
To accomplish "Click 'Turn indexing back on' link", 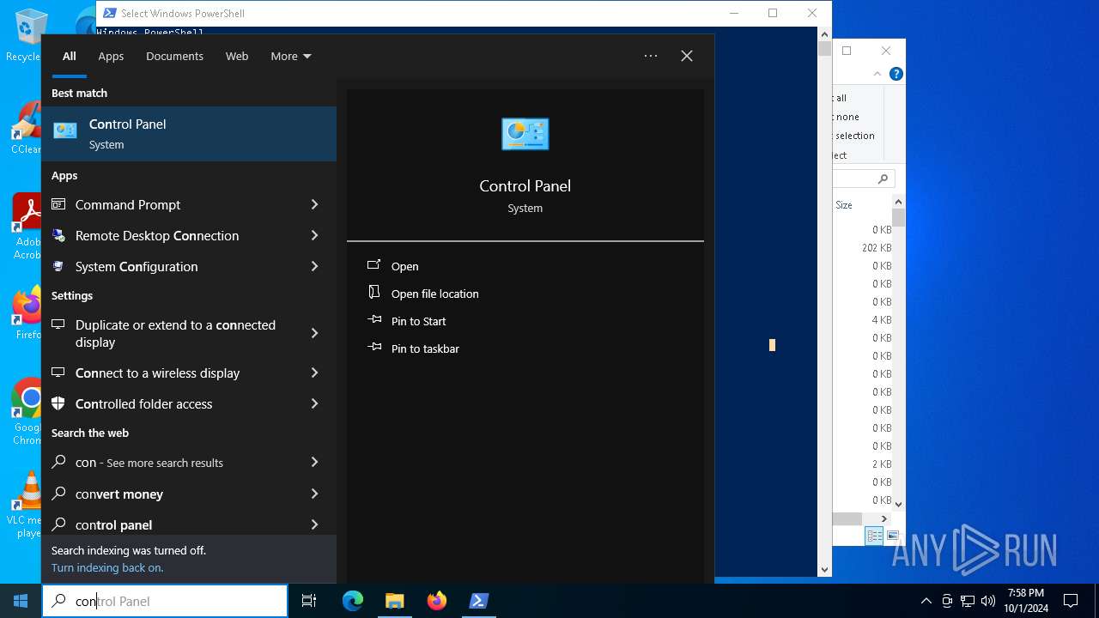I will [107, 567].
